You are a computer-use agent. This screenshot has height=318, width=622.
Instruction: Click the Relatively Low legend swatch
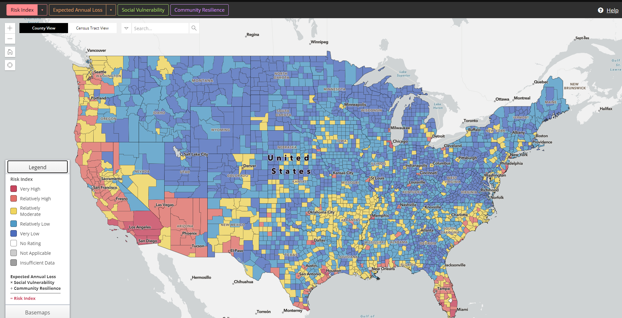[13, 224]
